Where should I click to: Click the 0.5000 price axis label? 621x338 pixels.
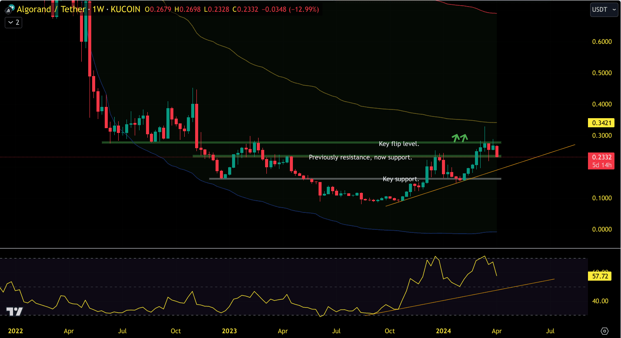(602, 73)
